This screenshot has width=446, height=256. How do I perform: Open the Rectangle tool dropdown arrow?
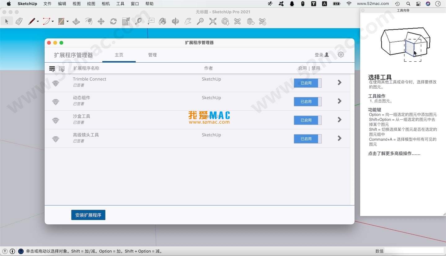point(68,21)
